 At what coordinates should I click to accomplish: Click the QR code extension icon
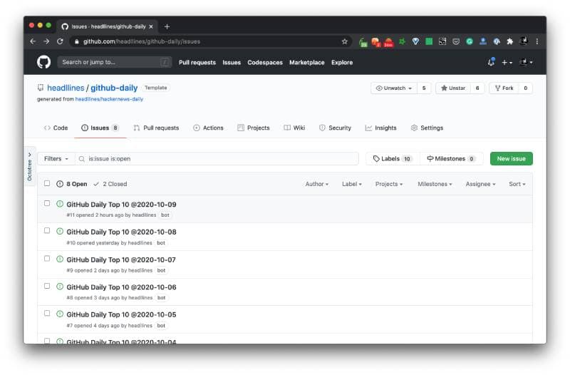442,41
